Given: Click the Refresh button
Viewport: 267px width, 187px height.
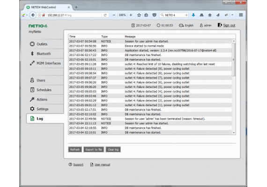Looking at the screenshot, I should [75, 150].
